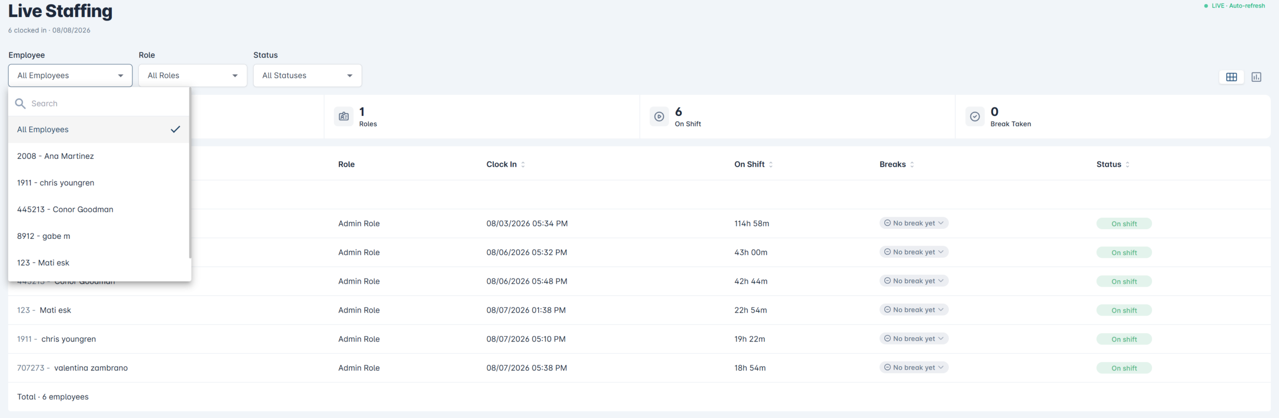Click clock in time 08/07/2026 01:38 PM
Screen dimensions: 1279x418
[x=526, y=311]
